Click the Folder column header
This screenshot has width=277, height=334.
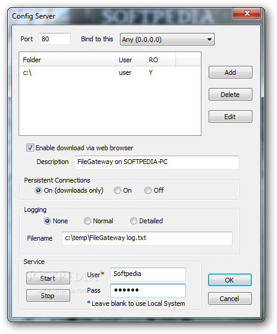[67, 60]
